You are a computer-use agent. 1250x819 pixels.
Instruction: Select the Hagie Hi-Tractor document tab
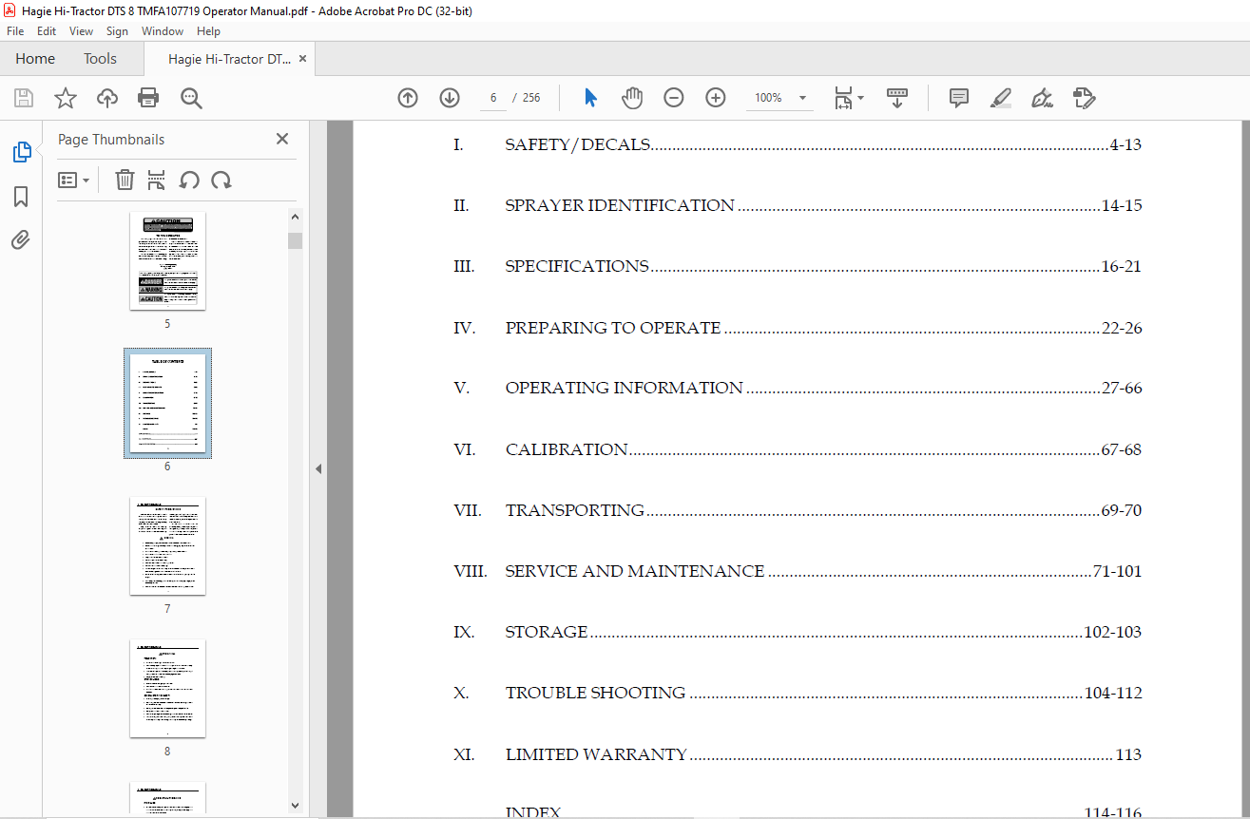(229, 59)
